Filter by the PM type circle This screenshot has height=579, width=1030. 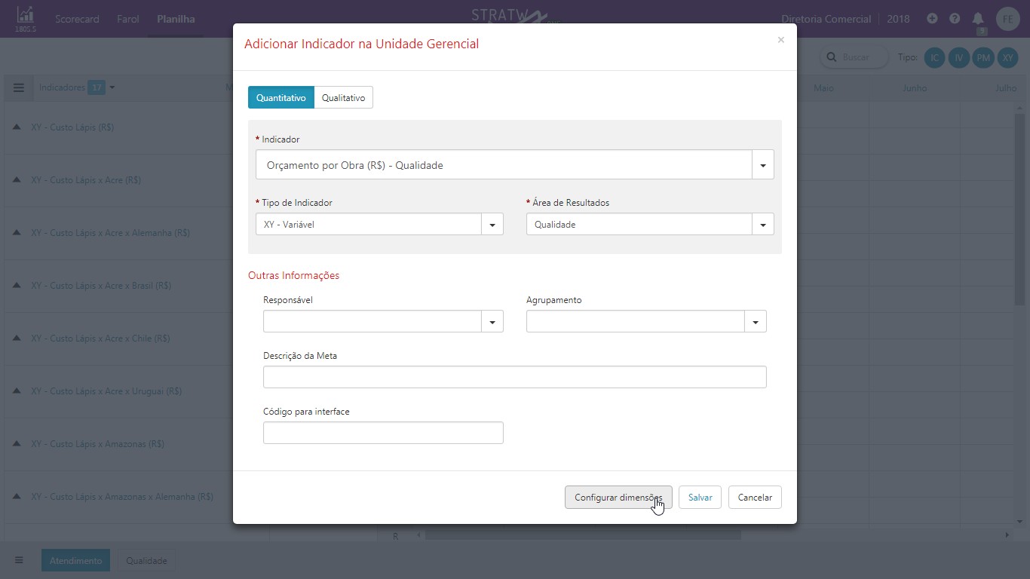(x=983, y=57)
